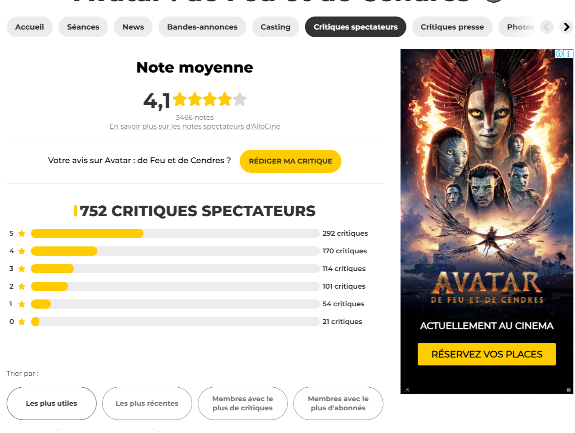This screenshot has height=433, width=575.
Task: Sort by Membres avec le plus d'abonnés
Action: tap(338, 403)
